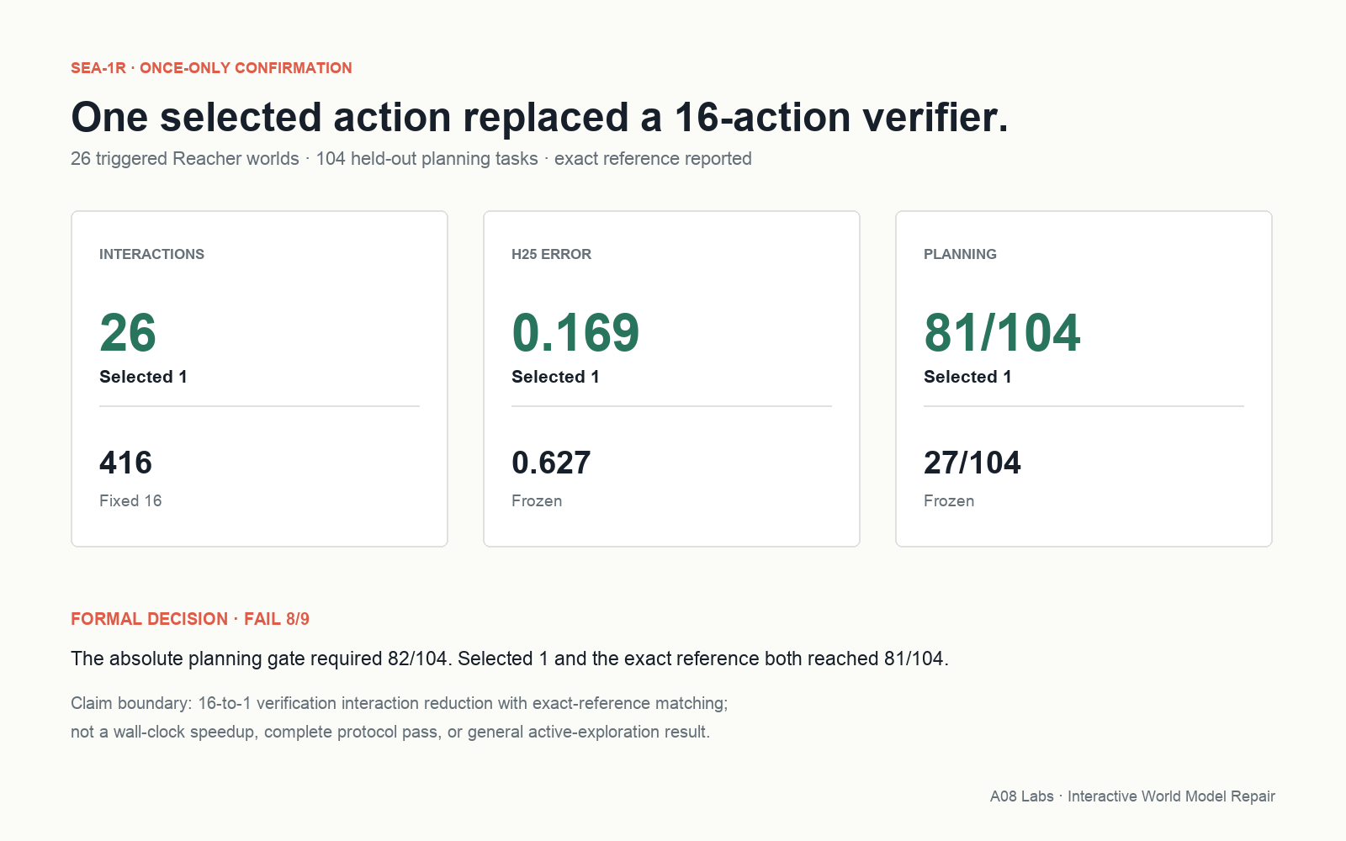The height and width of the screenshot is (841, 1346).
Task: Click the SEA-1R once-only confirmation label
Action: [x=211, y=68]
